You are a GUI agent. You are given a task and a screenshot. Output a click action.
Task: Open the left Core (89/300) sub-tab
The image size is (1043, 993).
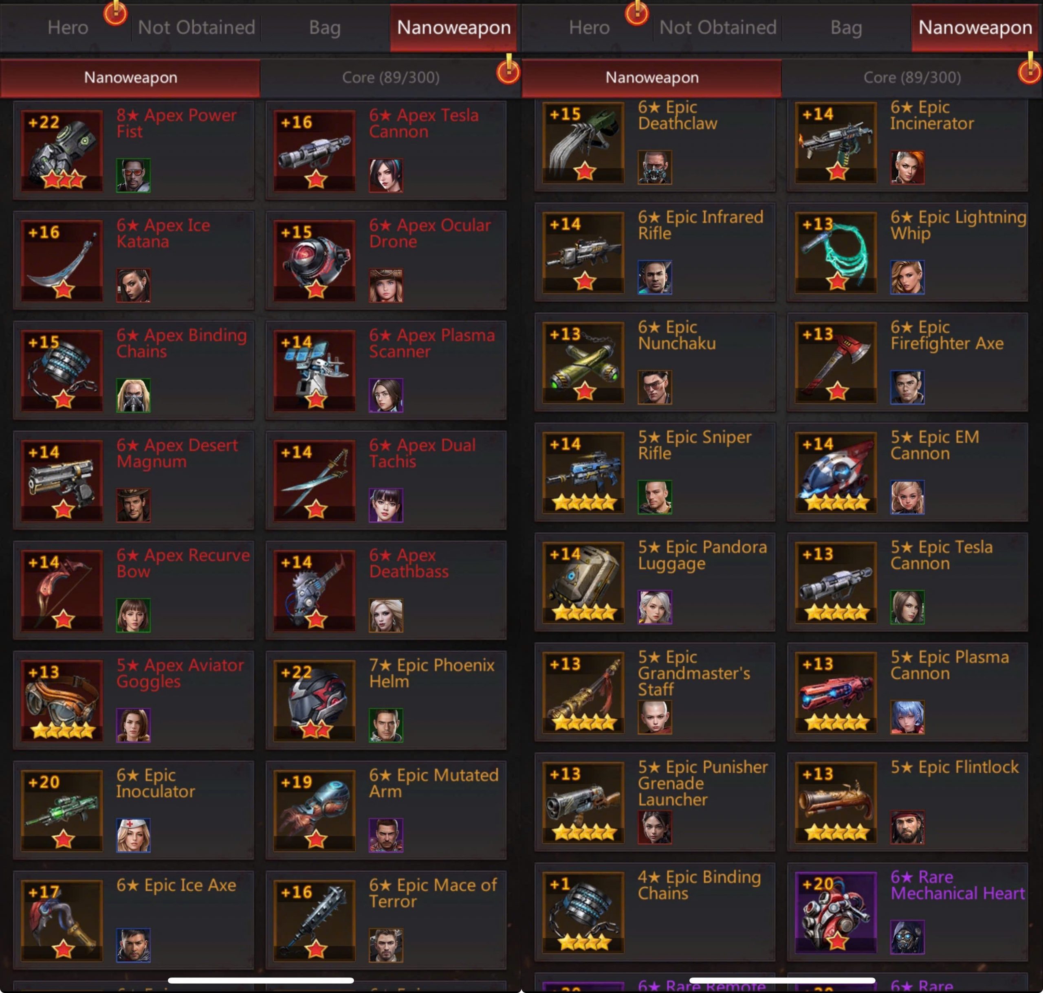[391, 77]
